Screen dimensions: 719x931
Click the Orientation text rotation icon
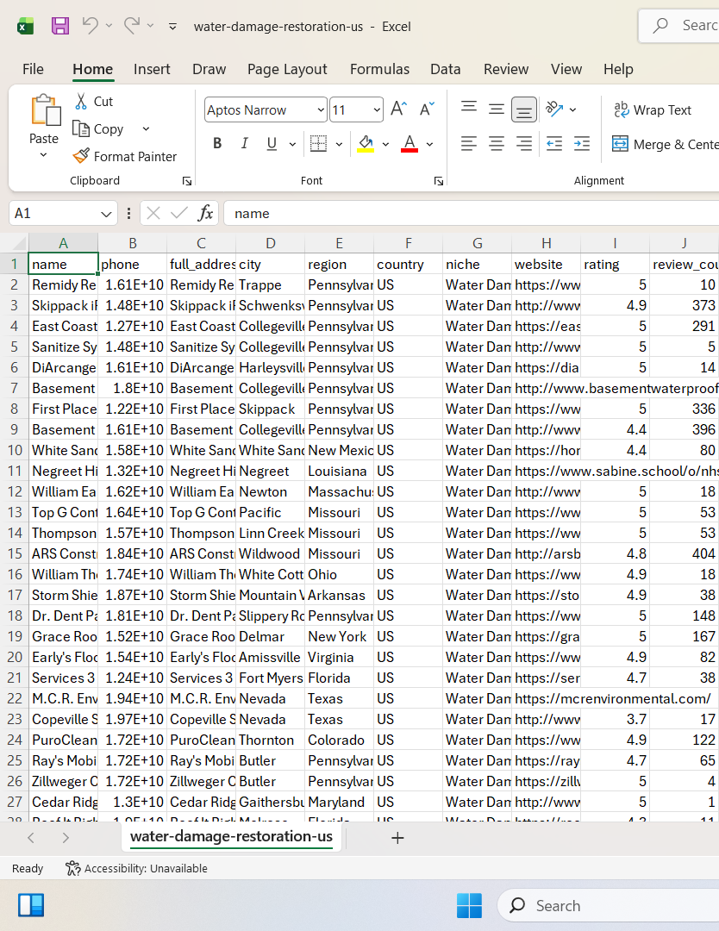[x=554, y=109]
